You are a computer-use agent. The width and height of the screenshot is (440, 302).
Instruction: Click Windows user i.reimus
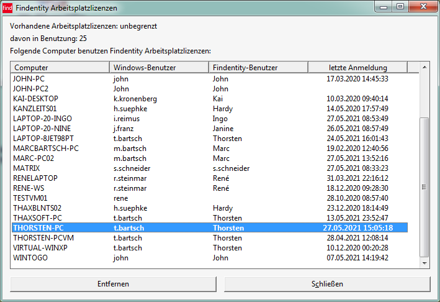(x=126, y=119)
